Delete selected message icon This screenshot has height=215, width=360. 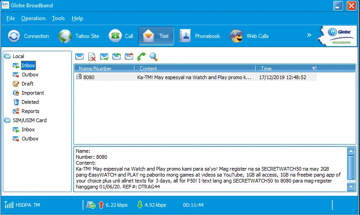(92, 57)
